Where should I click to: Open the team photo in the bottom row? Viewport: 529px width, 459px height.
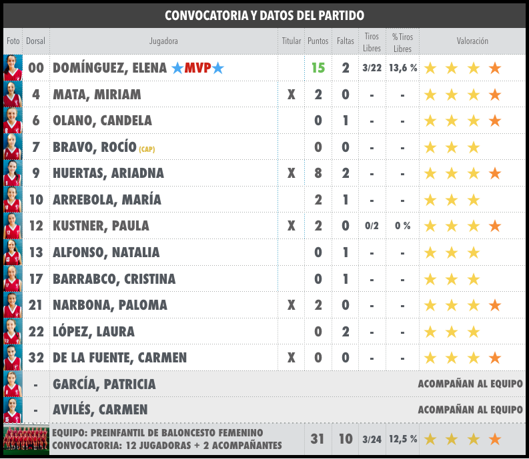pos(26,439)
